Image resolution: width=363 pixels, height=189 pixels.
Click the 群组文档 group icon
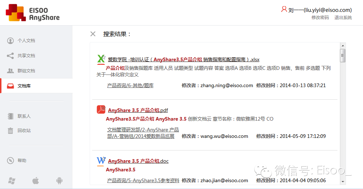pos(10,71)
